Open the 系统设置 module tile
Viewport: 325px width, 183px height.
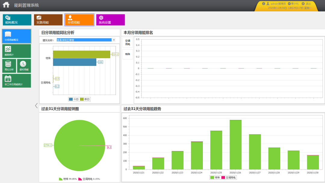(x=110, y=20)
